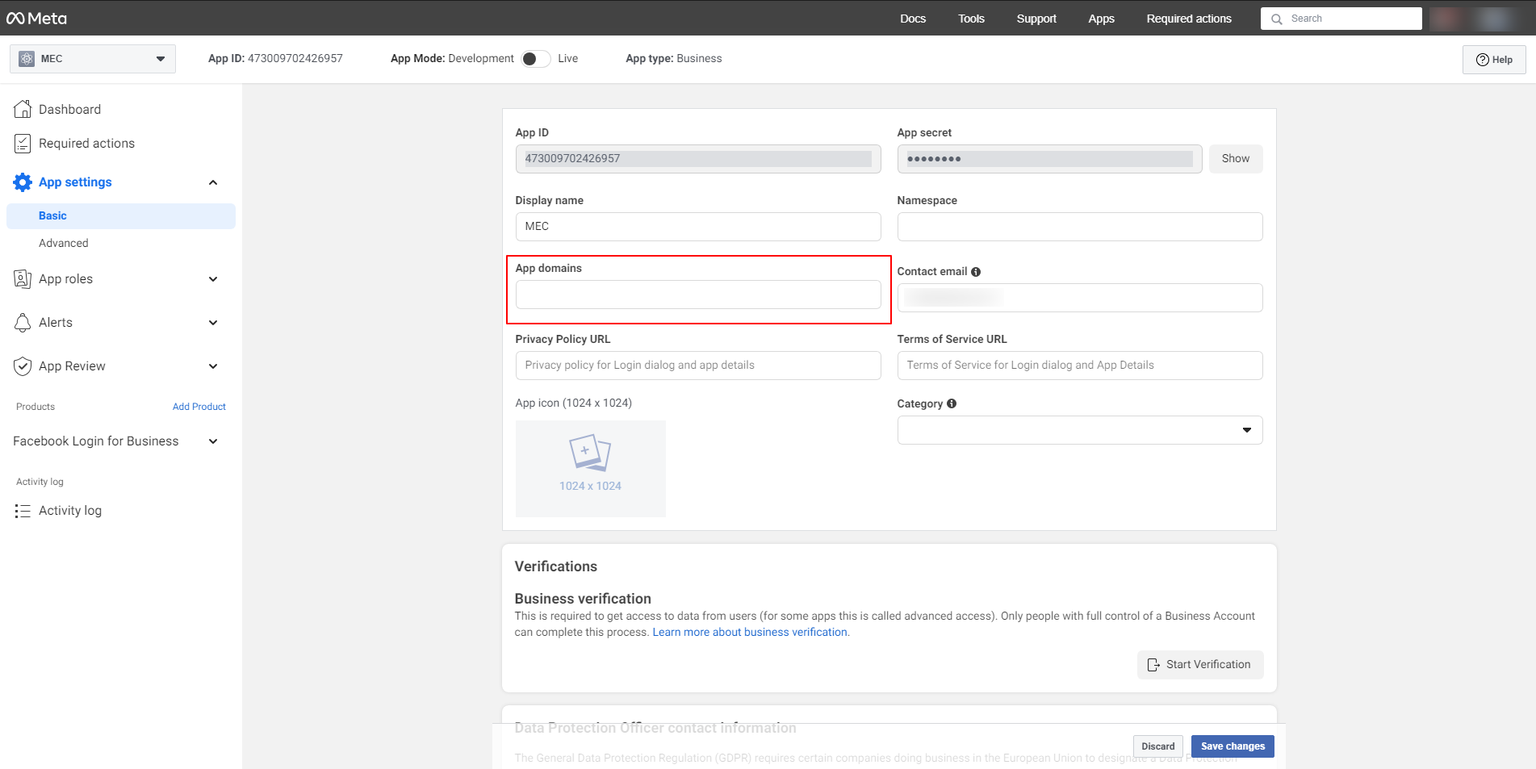1536x769 pixels.
Task: Click the App settings gear icon
Action: point(23,182)
